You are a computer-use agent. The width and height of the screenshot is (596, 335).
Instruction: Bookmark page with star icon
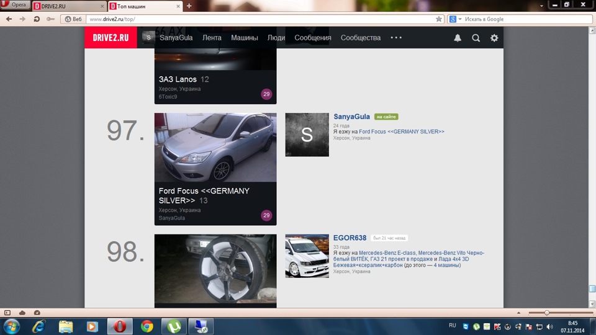pyautogui.click(x=439, y=19)
